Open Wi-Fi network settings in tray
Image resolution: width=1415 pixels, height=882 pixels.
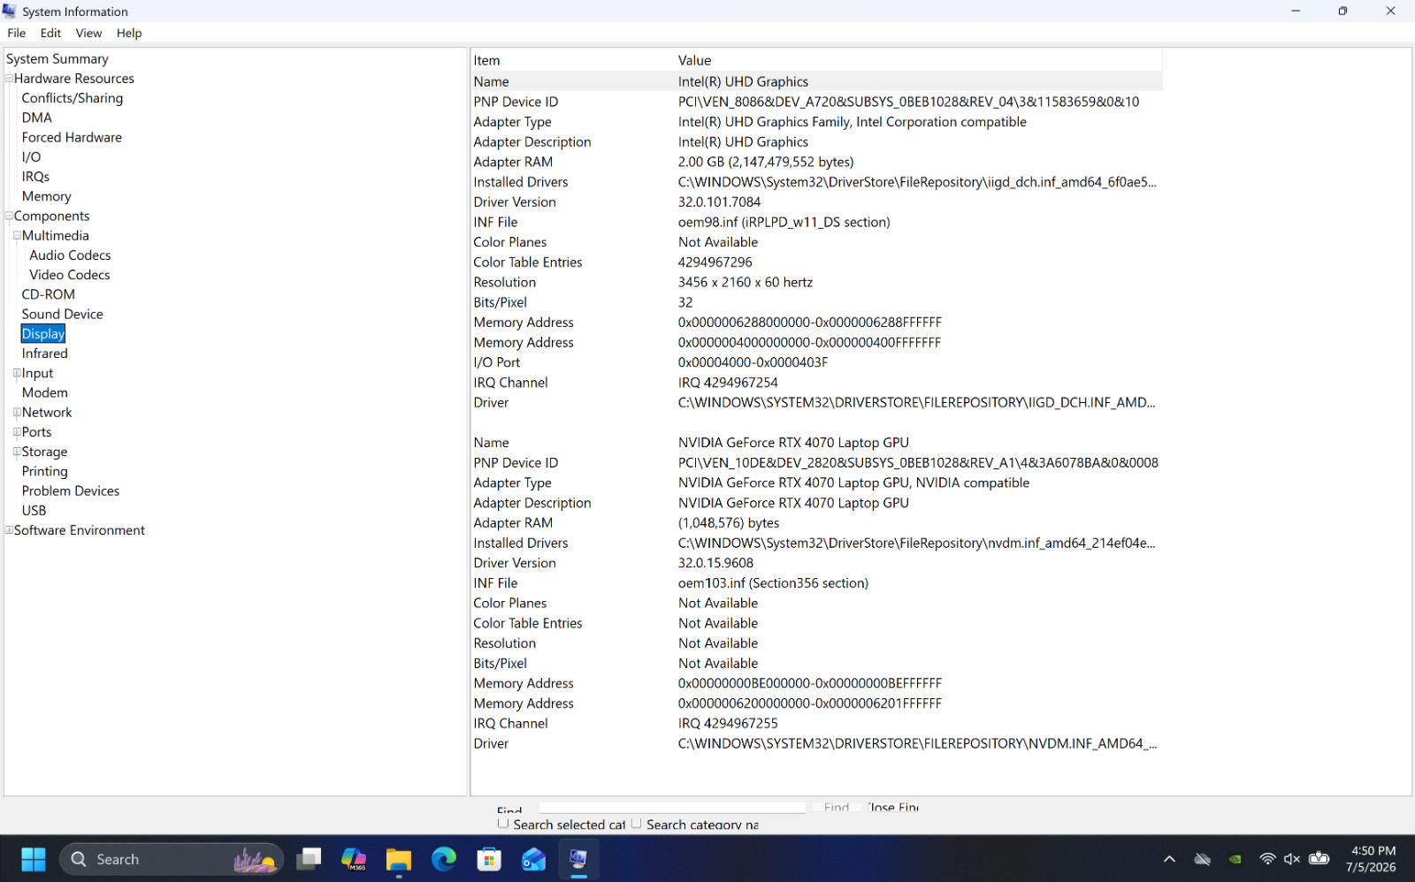[x=1267, y=859]
